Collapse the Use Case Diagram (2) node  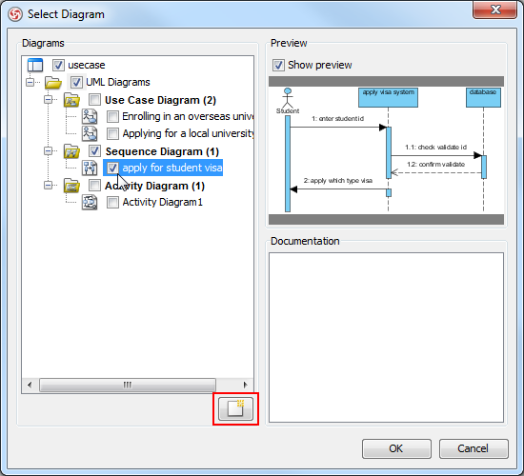pyautogui.click(x=49, y=100)
